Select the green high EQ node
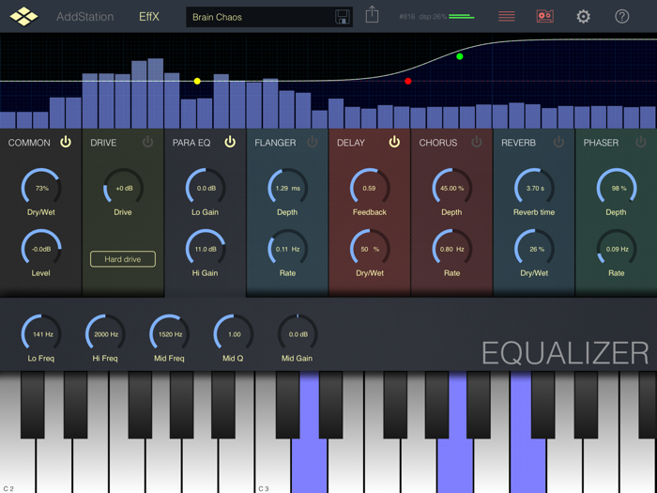The height and width of the screenshot is (493, 657). pos(460,56)
